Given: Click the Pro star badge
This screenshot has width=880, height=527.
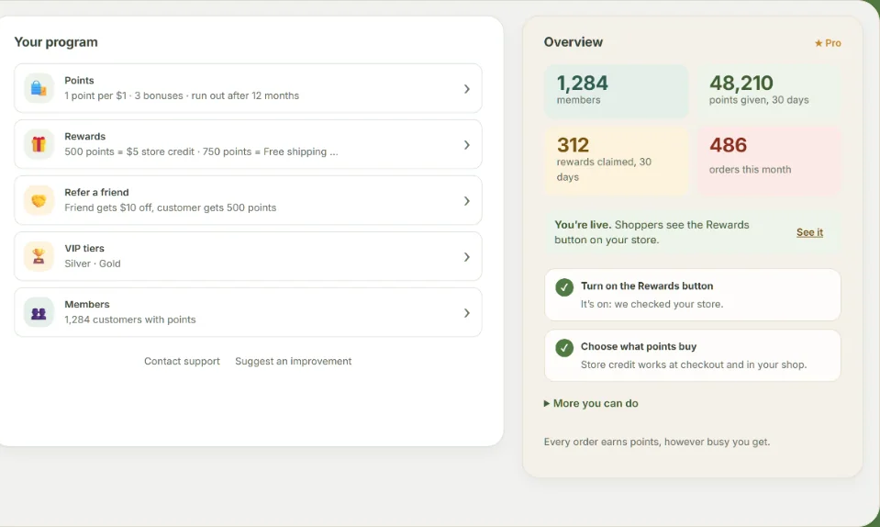Looking at the screenshot, I should [828, 43].
